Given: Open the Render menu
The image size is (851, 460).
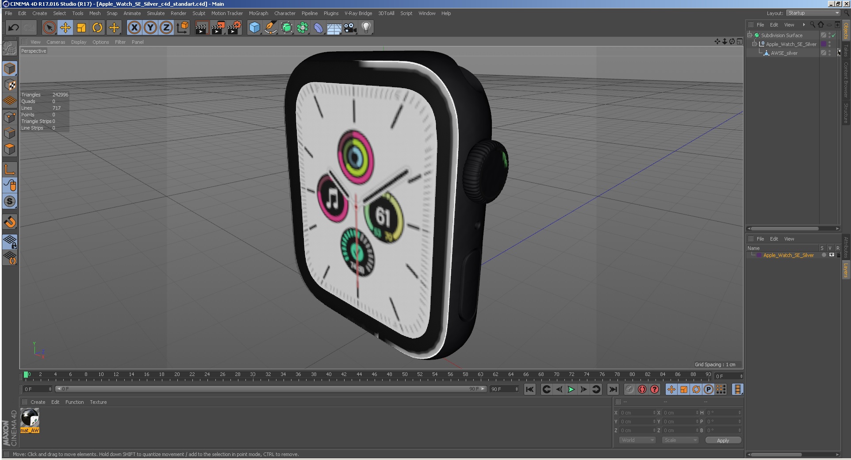Looking at the screenshot, I should pos(178,13).
